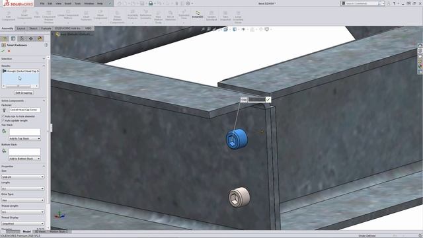
Task: Click the Edit Grouping button
Action: click(x=24, y=93)
